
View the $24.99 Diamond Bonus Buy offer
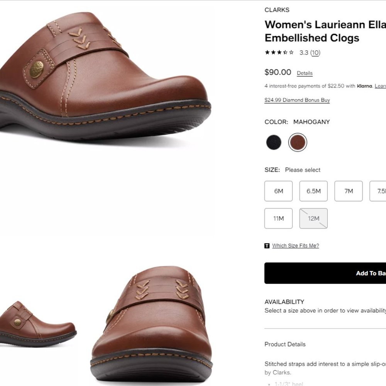(x=296, y=100)
